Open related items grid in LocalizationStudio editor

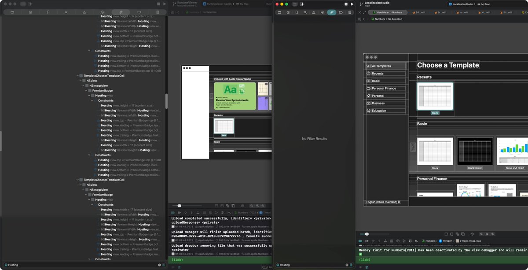[x=359, y=19]
